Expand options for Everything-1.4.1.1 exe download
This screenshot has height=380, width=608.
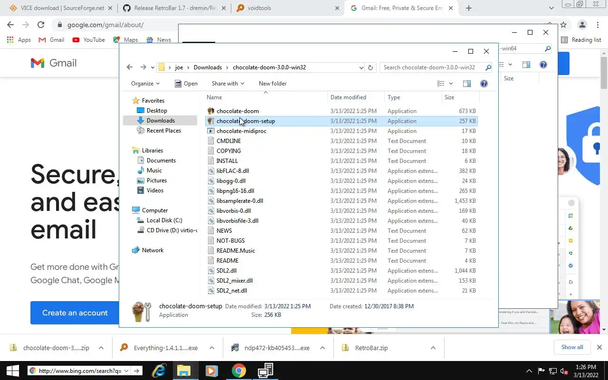212,348
